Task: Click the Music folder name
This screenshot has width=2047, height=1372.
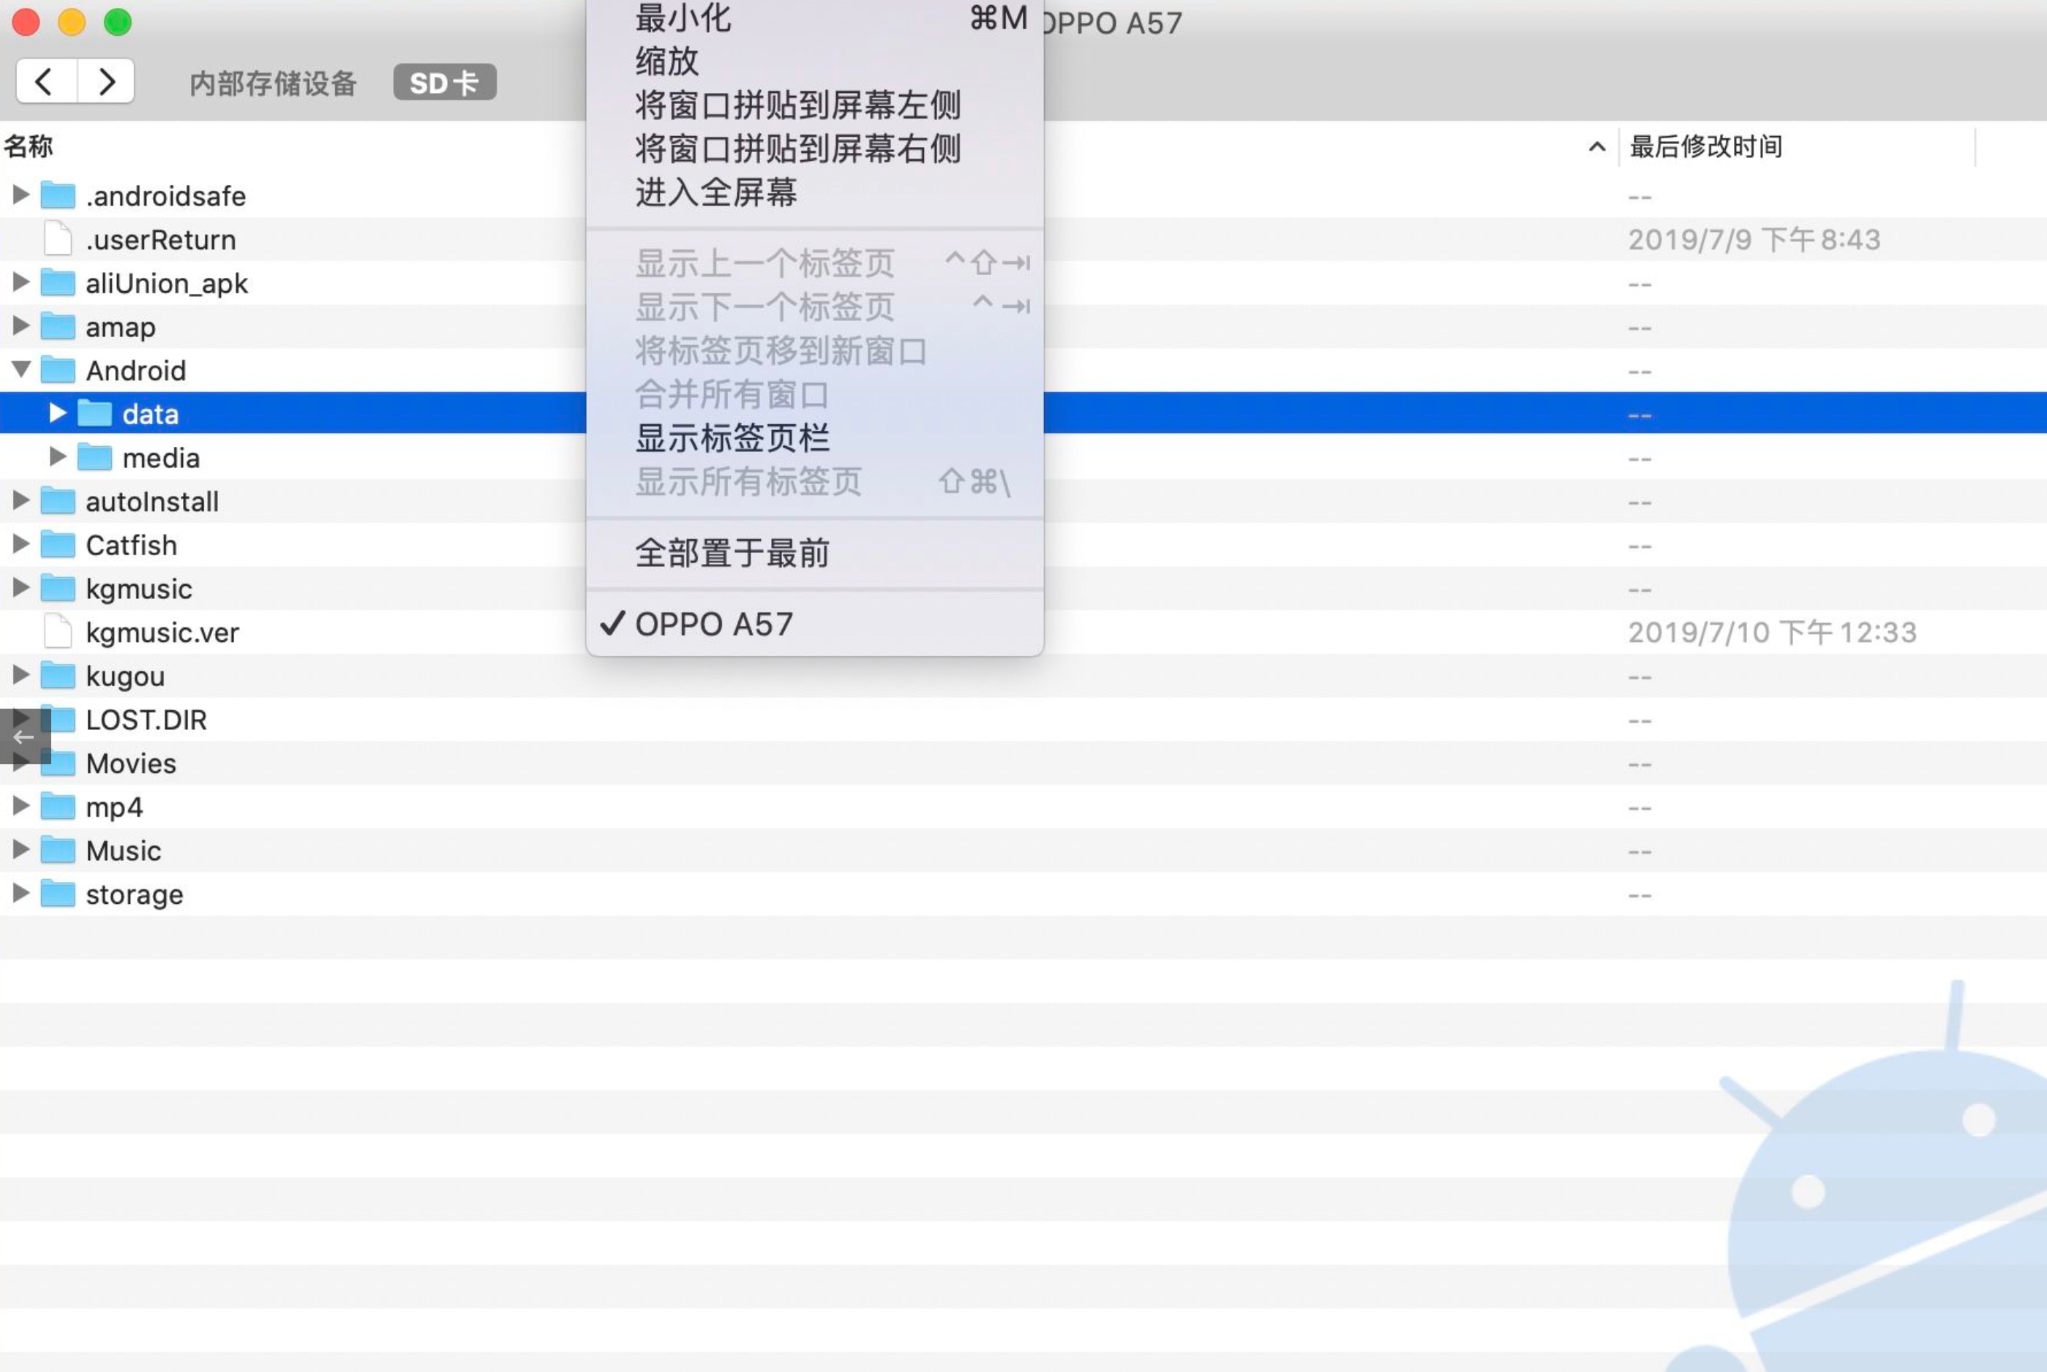Action: point(124,850)
